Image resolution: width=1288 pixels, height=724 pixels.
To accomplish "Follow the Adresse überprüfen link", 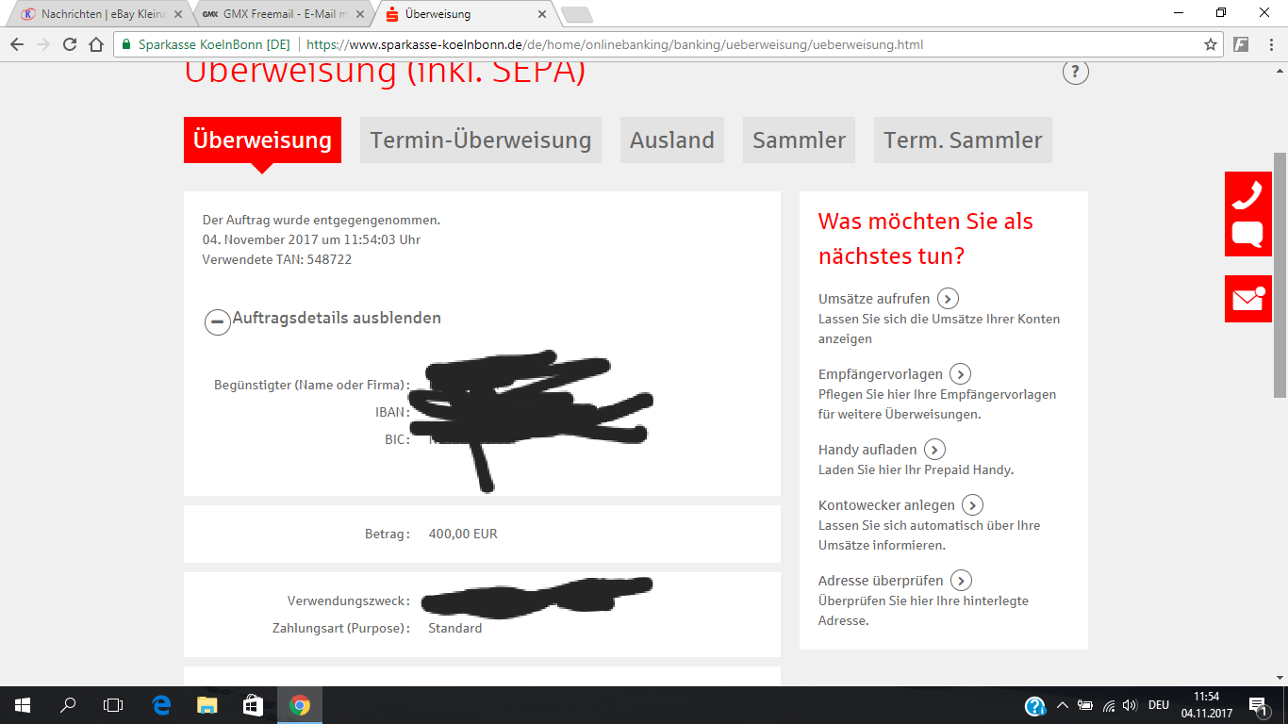I will [881, 581].
